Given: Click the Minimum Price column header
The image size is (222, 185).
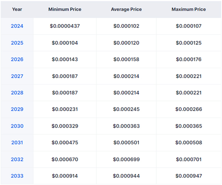Looking at the screenshot, I should [x=65, y=9].
